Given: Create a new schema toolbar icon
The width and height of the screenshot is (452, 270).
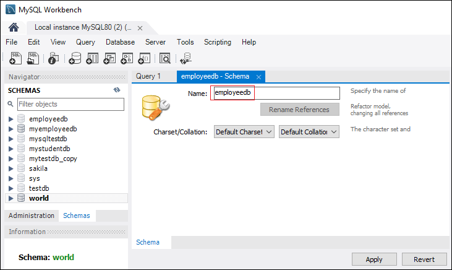Looking at the screenshot, I should (75, 58).
